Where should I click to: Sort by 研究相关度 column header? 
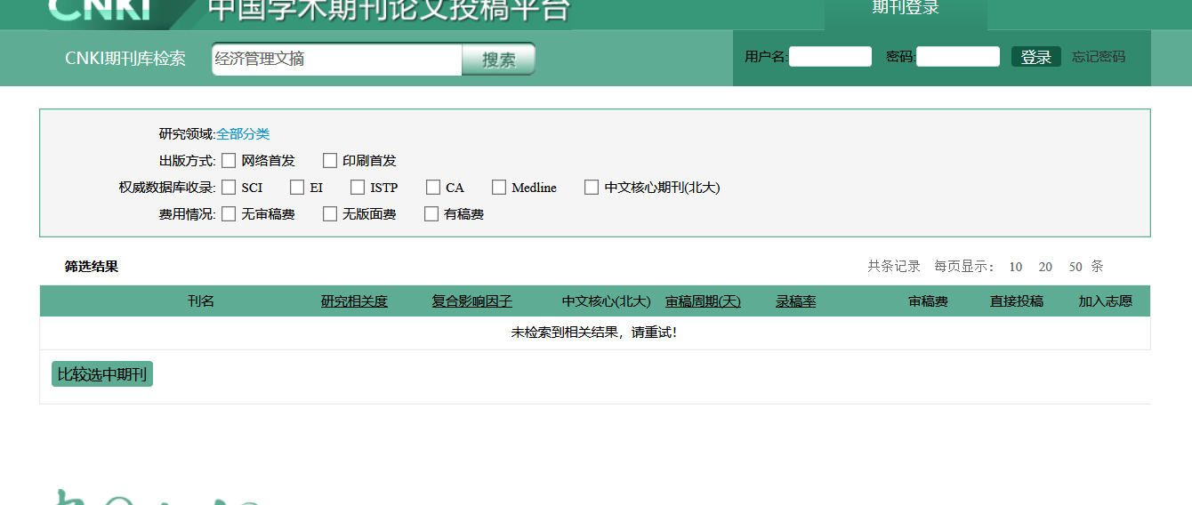tap(354, 301)
